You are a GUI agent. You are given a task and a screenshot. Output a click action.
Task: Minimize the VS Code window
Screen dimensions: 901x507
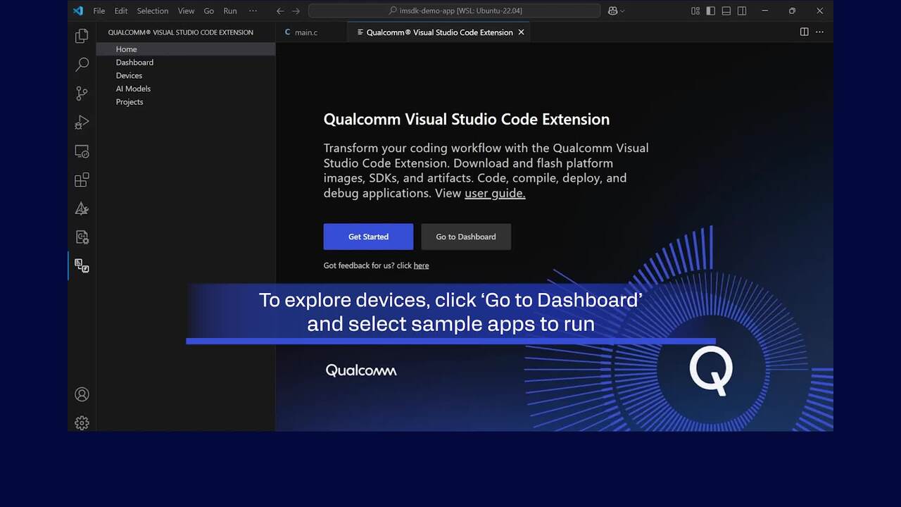(764, 11)
